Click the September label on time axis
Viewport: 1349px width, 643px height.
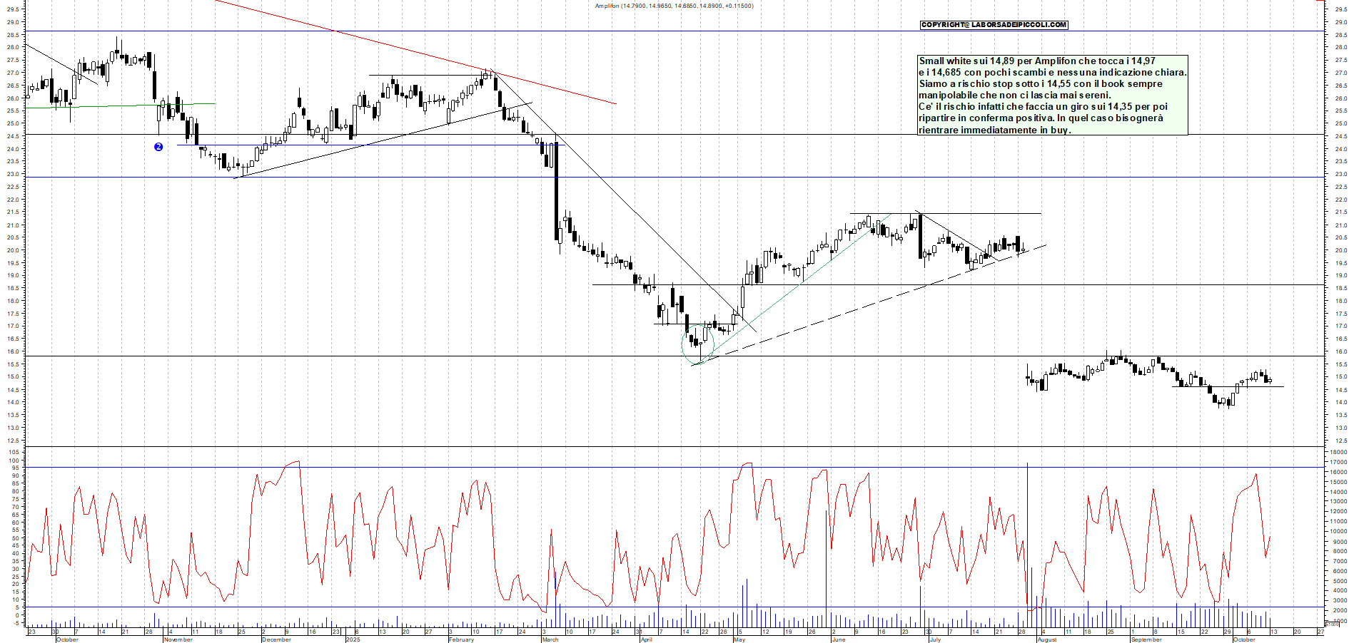1146,639
